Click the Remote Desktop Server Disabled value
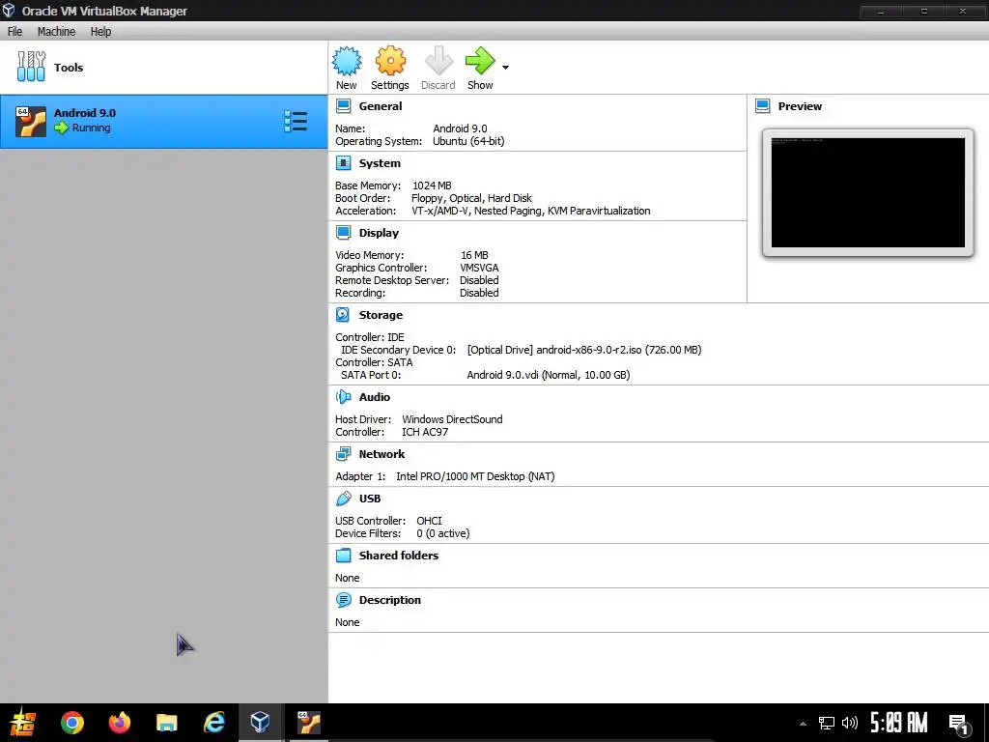 pos(479,280)
